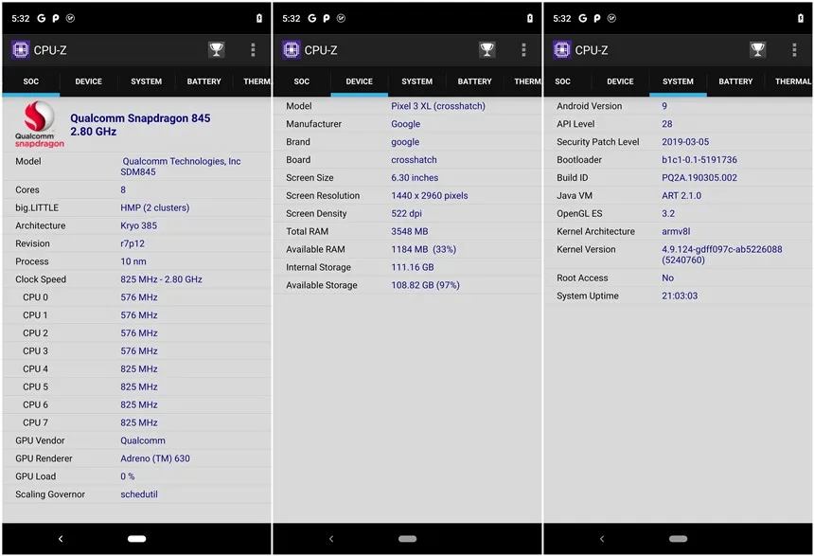Image resolution: width=814 pixels, height=556 pixels.
Task: Switch to BATTERY tab in the first screen
Action: (x=203, y=81)
